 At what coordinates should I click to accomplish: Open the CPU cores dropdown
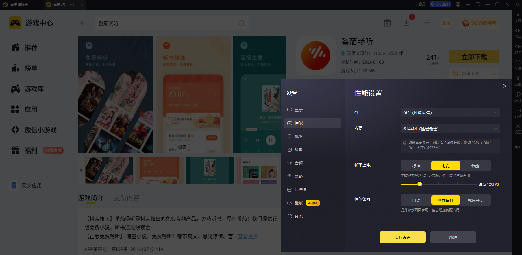point(450,112)
